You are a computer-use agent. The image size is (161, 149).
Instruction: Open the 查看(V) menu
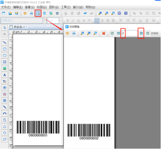pos(30,7)
